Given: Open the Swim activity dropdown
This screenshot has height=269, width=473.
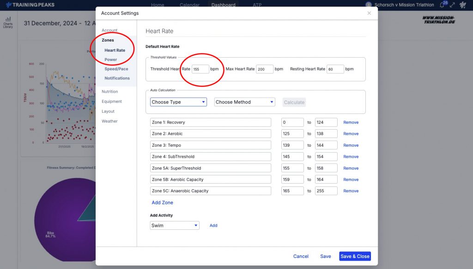Looking at the screenshot, I should 175,225.
